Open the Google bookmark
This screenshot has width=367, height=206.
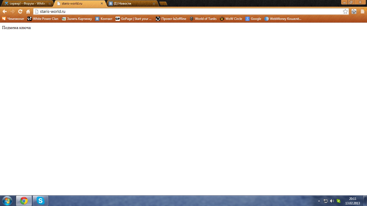coord(253,19)
